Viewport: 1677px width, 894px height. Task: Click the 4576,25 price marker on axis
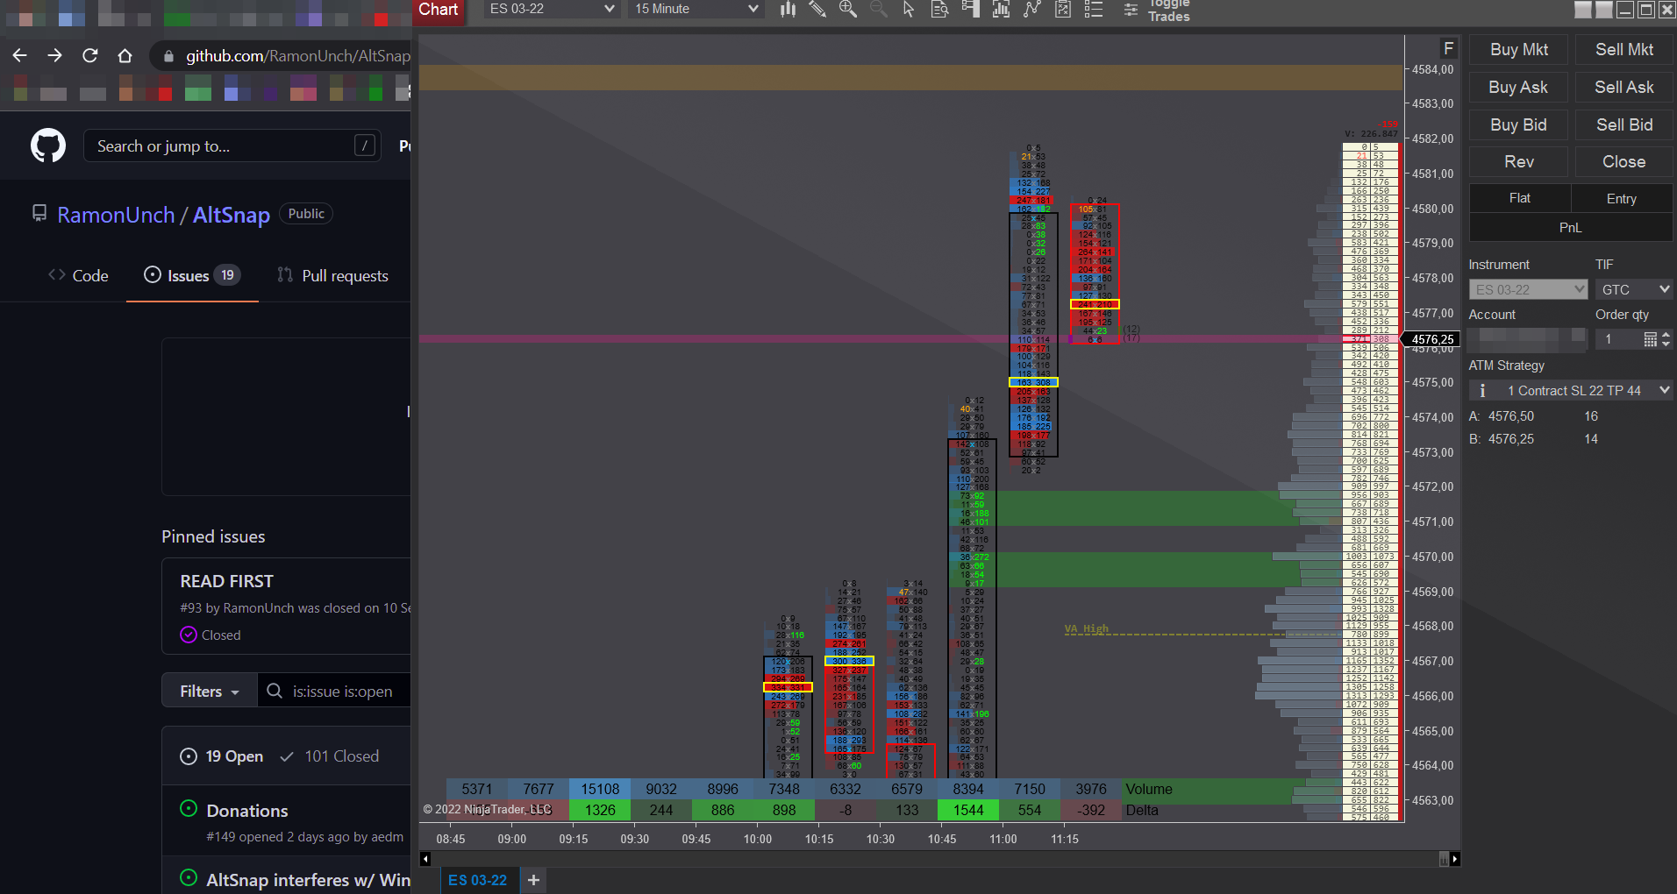[x=1432, y=339]
